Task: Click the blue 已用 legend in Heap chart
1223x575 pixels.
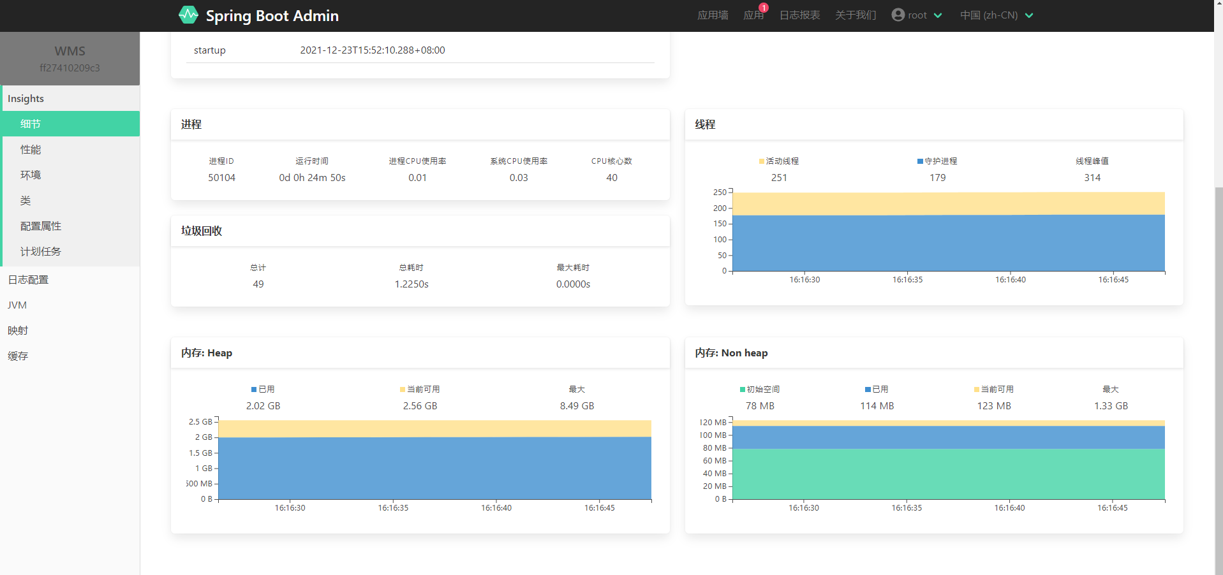Action: coord(254,389)
